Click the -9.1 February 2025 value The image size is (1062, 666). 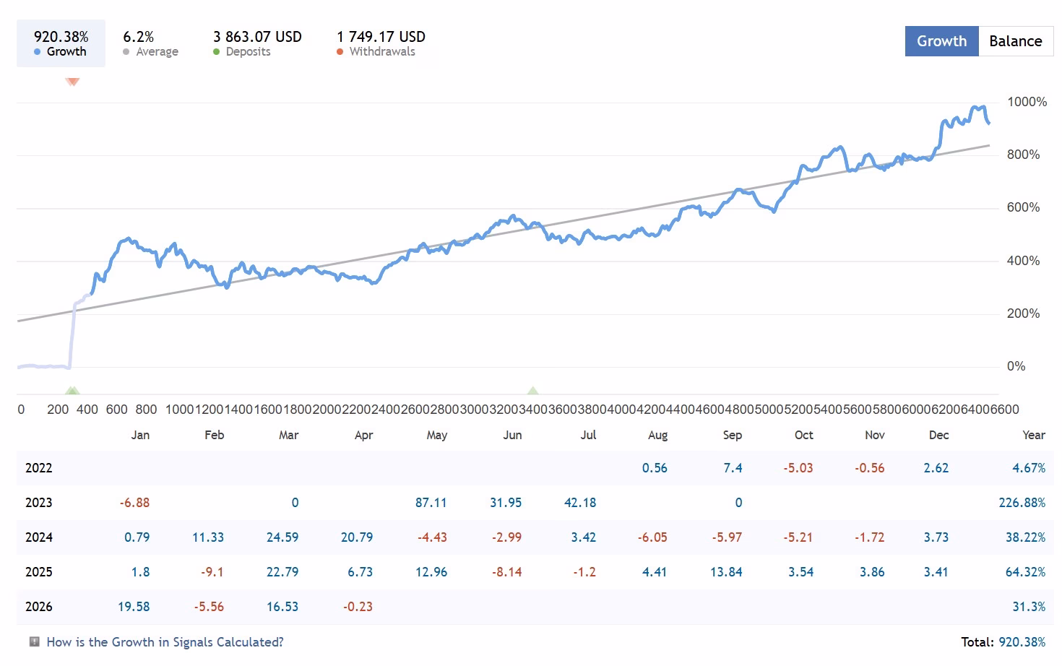(212, 572)
